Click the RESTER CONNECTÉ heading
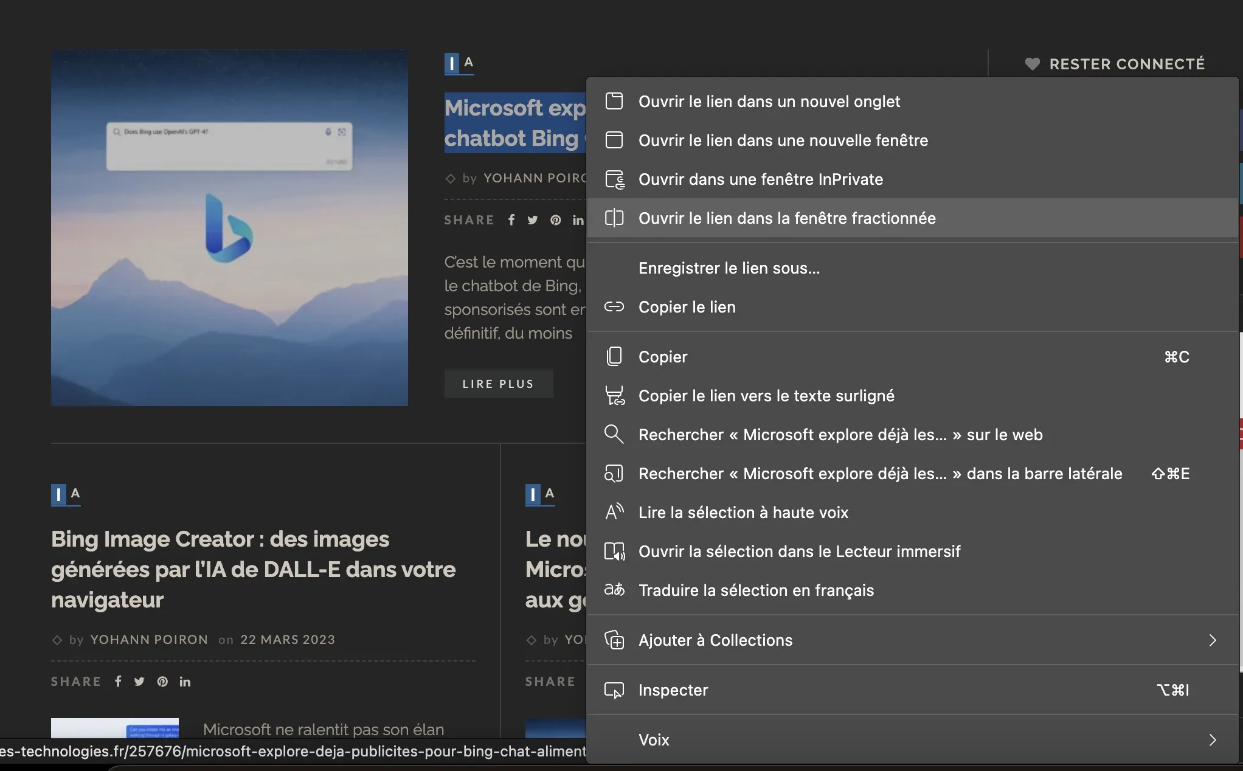 pos(1127,64)
